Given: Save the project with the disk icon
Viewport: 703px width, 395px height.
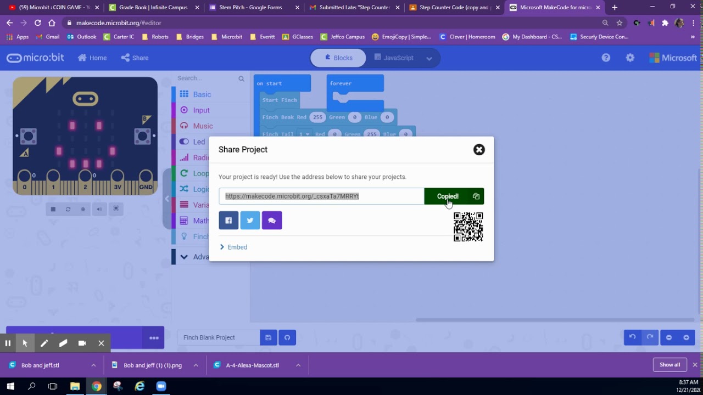Looking at the screenshot, I should click(268, 337).
